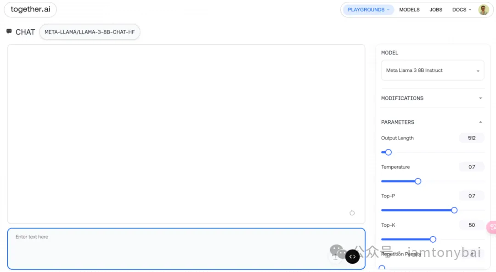
Task: Edit the Output Length value 512
Action: point(471,138)
